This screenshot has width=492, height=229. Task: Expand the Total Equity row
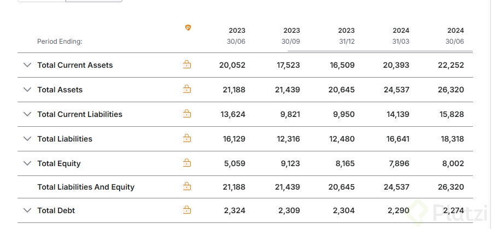tap(27, 163)
